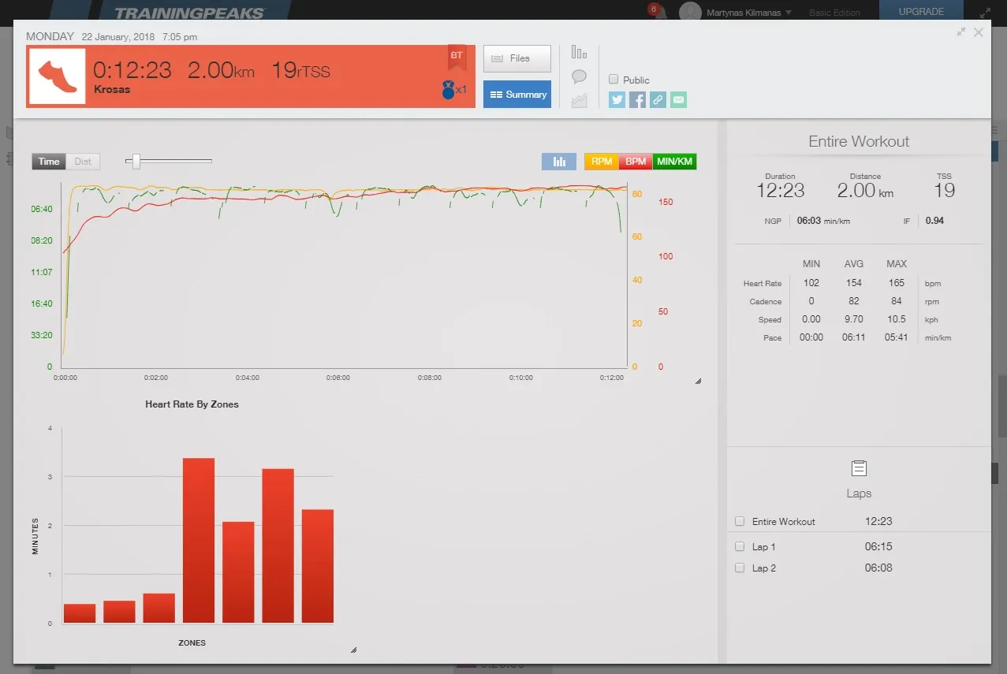Click the TrainingPeaks logo
Image resolution: width=1007 pixels, height=674 pixels.
pyautogui.click(x=189, y=13)
